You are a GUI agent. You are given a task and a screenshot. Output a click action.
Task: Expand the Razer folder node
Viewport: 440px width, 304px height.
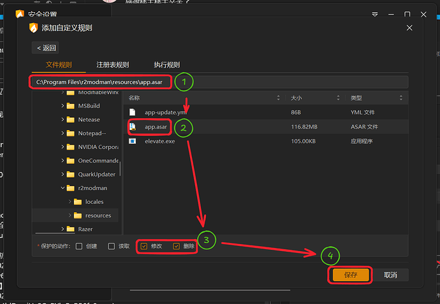(62, 229)
